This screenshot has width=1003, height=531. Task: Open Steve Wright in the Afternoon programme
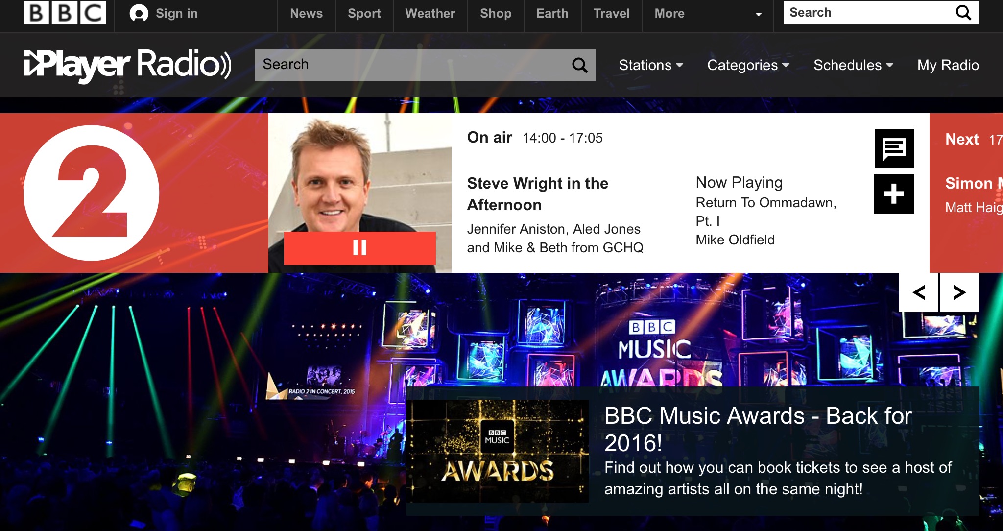(x=538, y=194)
